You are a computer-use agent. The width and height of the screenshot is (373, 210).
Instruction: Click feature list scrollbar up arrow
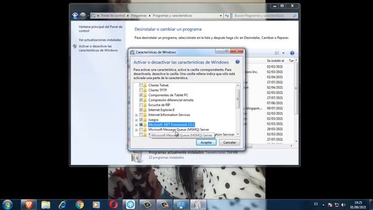[x=238, y=85]
